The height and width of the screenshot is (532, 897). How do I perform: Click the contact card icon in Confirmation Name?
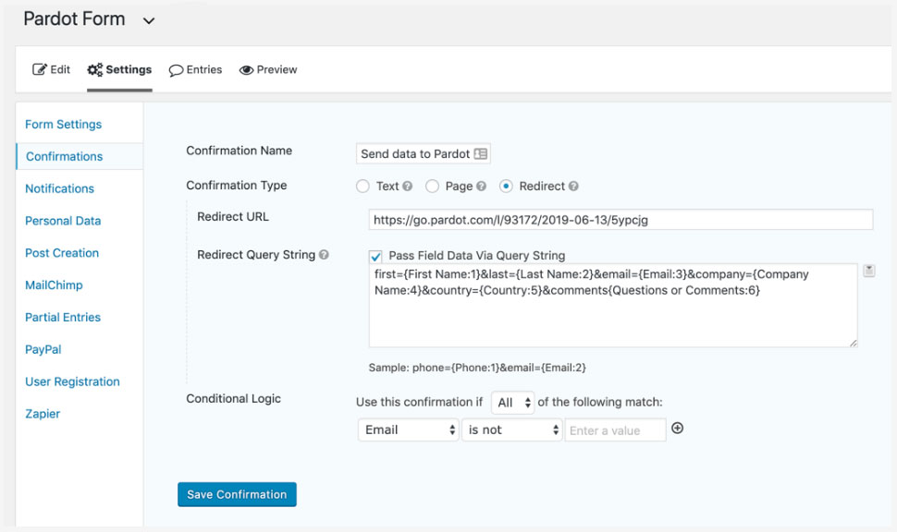tap(481, 153)
